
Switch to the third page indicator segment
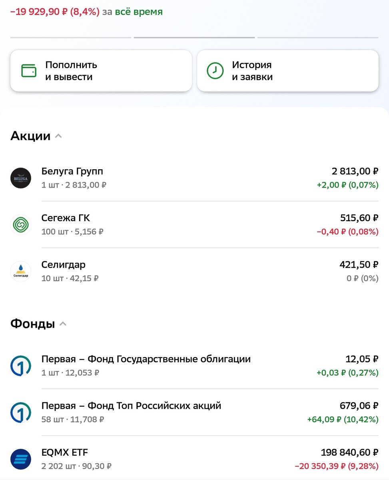coord(318,38)
